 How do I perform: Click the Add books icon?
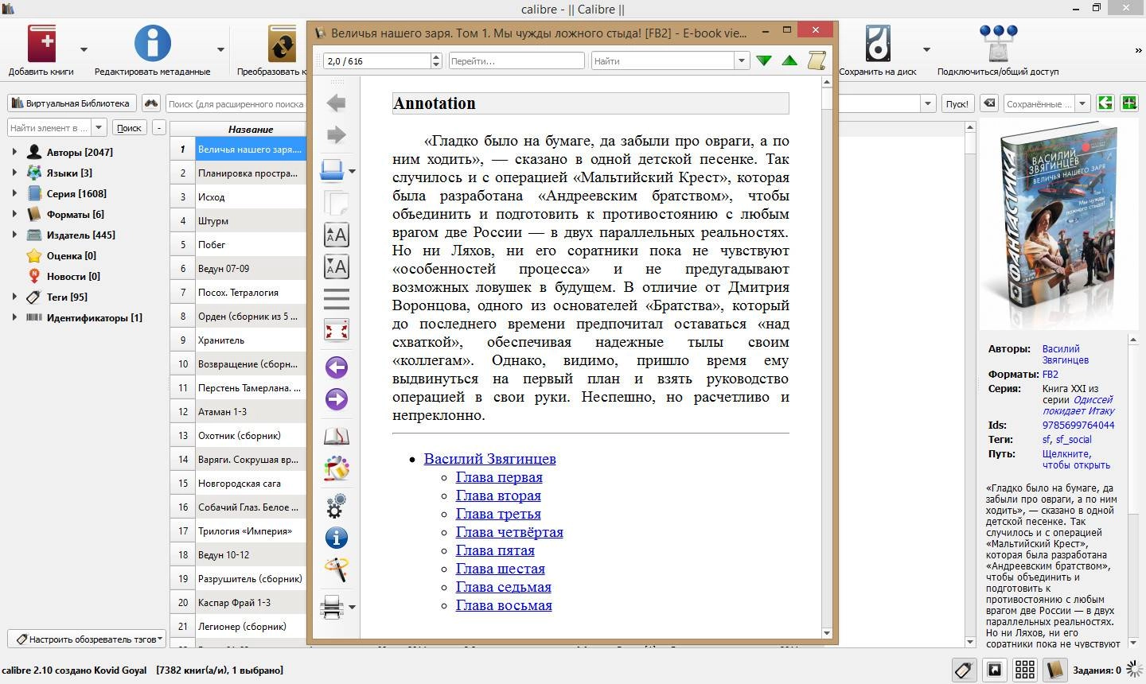tap(41, 43)
